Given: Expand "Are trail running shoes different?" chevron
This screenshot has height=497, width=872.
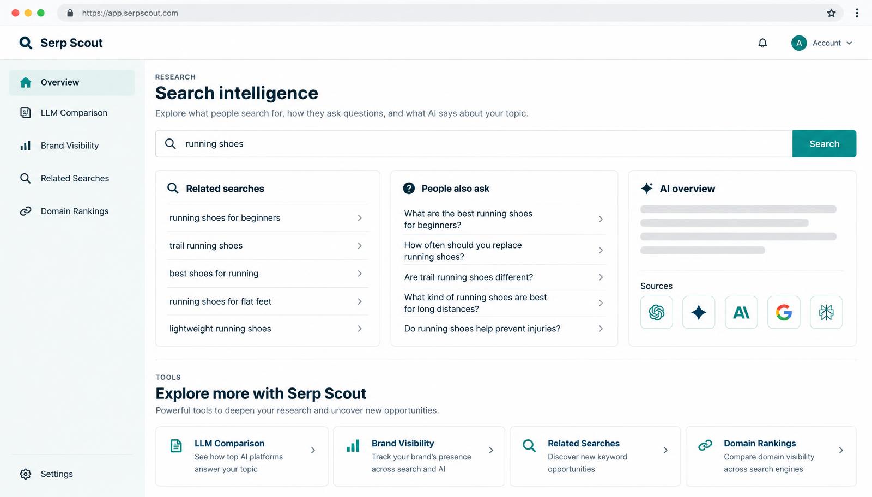Looking at the screenshot, I should 601,277.
